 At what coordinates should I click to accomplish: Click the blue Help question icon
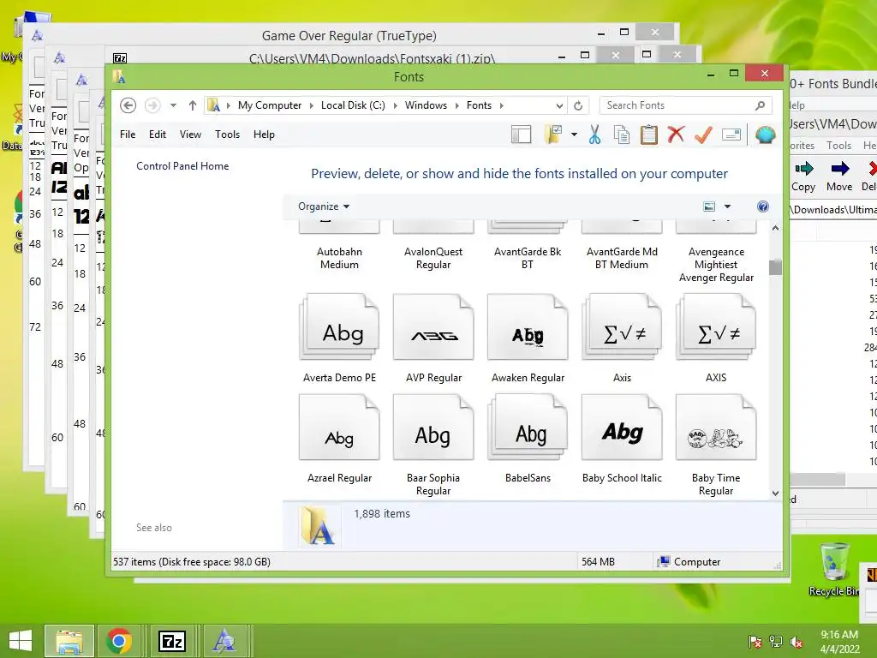(762, 206)
